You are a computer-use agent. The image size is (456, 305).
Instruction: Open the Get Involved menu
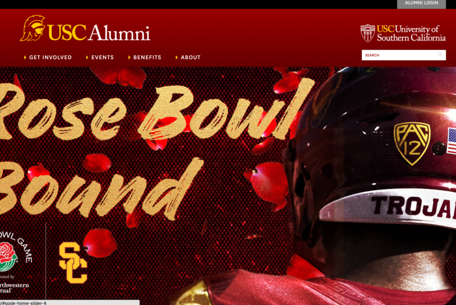tap(50, 57)
